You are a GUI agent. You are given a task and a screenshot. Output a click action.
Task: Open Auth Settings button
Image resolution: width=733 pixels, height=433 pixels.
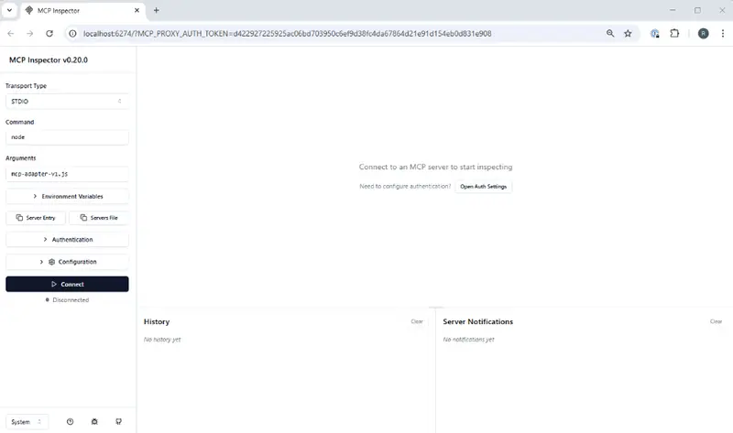point(484,187)
